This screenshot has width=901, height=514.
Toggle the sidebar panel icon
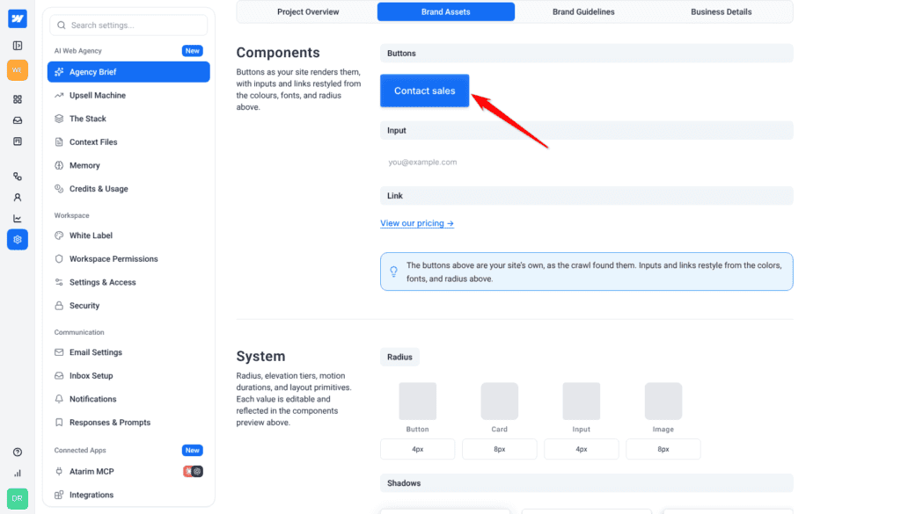point(18,46)
